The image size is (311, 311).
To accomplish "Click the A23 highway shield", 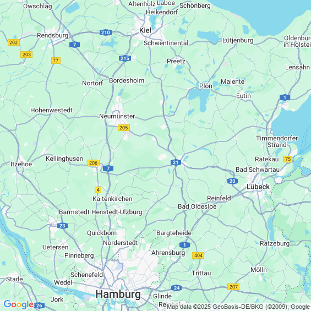I will tap(62, 226).
